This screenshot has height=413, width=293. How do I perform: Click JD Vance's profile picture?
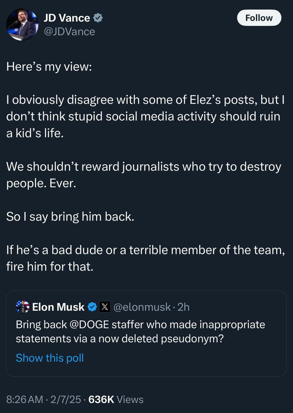pyautogui.click(x=22, y=24)
